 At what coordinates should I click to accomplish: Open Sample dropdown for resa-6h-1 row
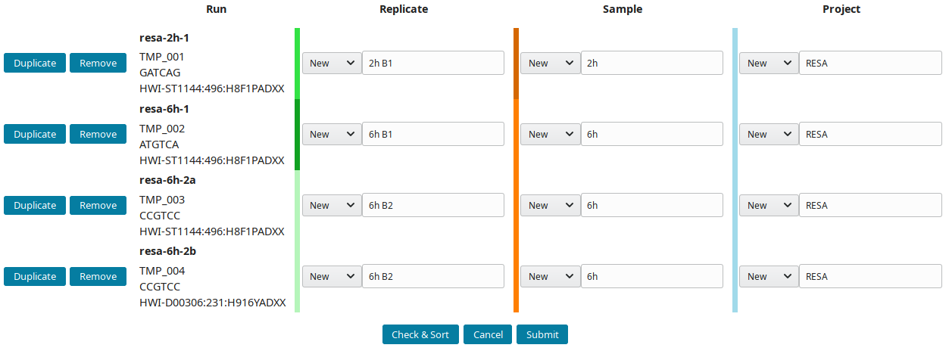tap(551, 134)
